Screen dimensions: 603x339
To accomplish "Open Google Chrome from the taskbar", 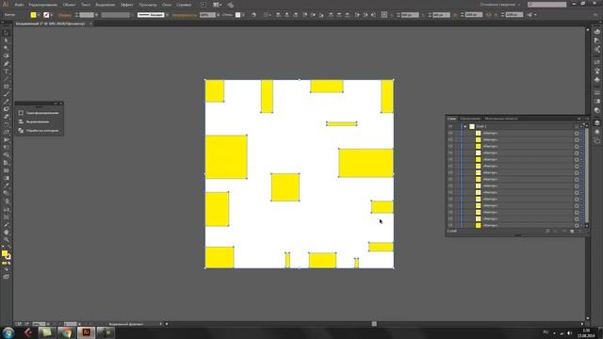I will [67, 332].
